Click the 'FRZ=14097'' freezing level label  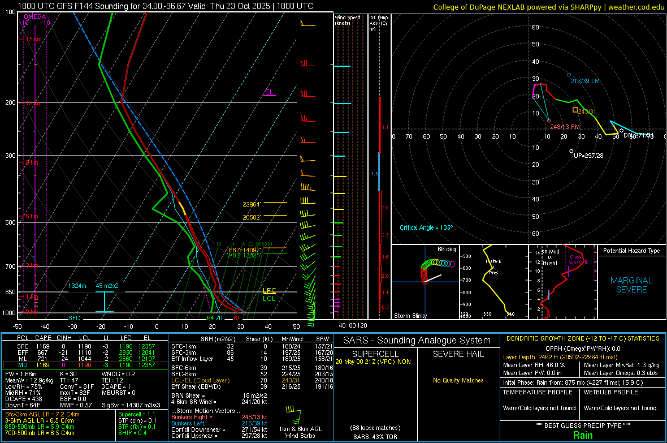pyautogui.click(x=245, y=250)
